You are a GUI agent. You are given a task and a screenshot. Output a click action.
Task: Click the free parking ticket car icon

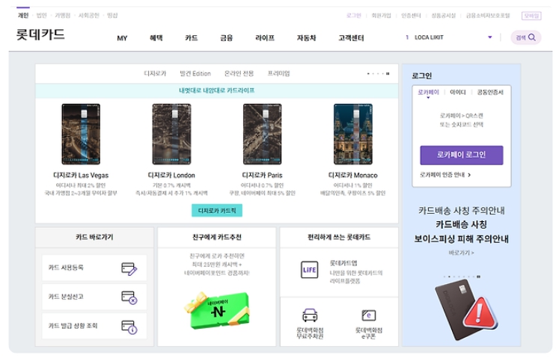(310, 315)
